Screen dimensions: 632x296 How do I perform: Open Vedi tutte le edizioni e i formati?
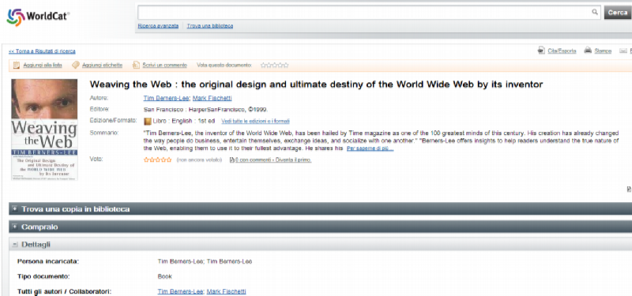tap(255, 122)
